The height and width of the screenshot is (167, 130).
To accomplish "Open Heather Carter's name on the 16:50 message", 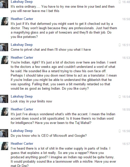I will 22,19.
